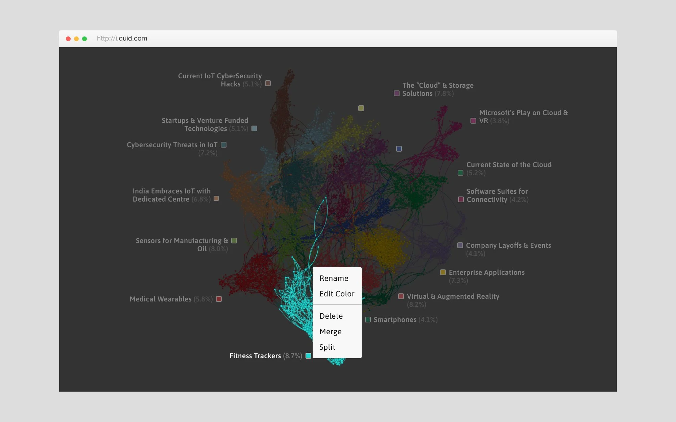This screenshot has height=422, width=676.
Task: Click the Smartphones green swatch
Action: tap(368, 319)
